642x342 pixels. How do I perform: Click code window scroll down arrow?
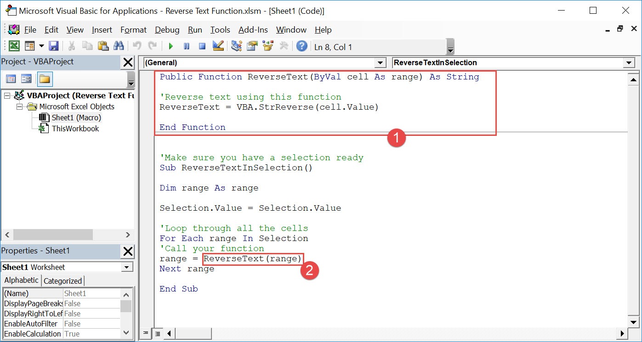point(633,322)
